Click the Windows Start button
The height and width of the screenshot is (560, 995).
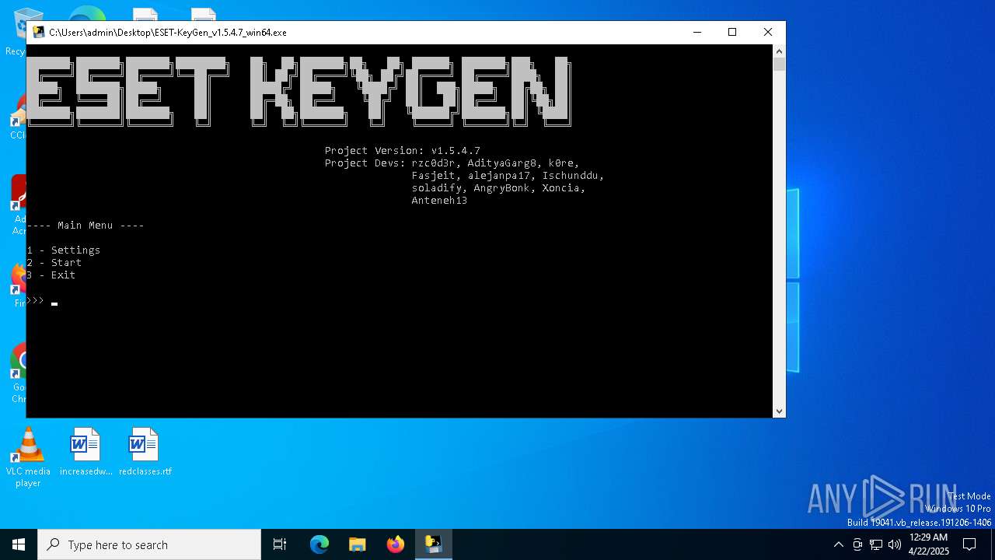19,544
